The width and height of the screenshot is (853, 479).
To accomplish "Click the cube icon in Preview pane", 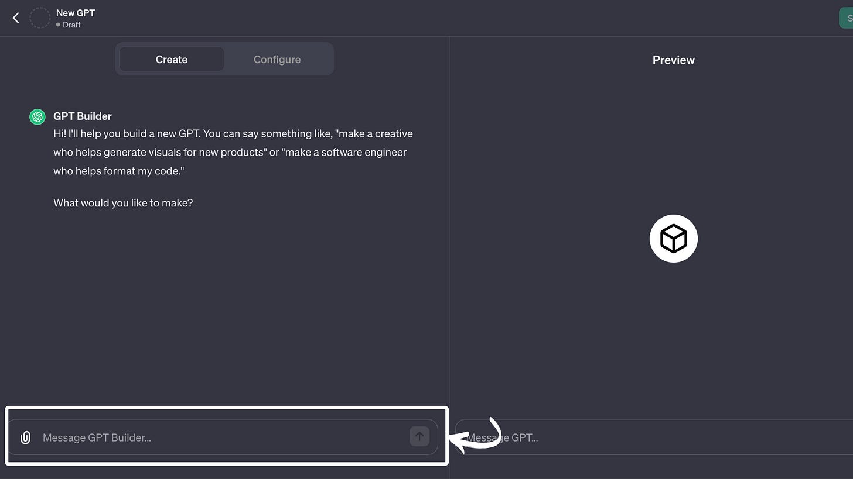I will point(674,239).
